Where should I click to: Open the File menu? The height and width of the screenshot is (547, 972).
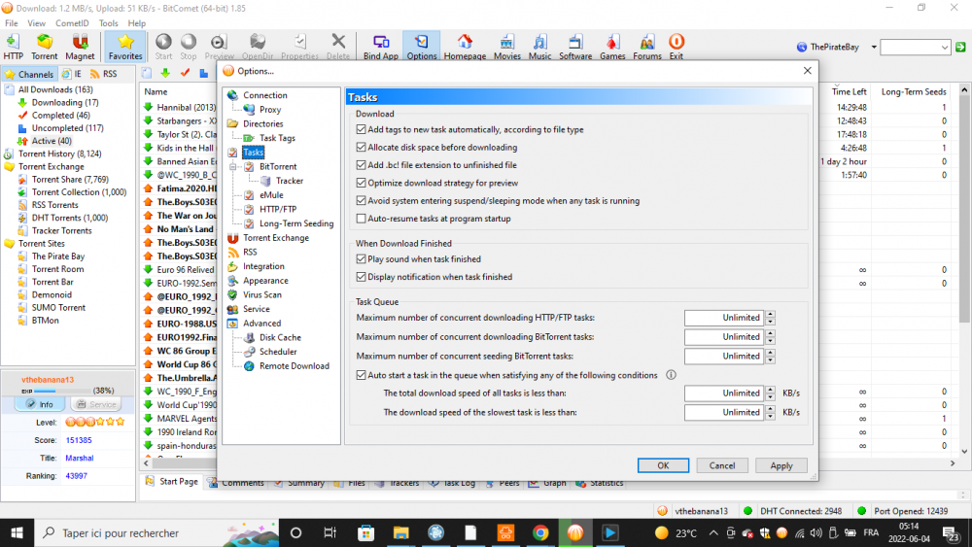click(11, 23)
